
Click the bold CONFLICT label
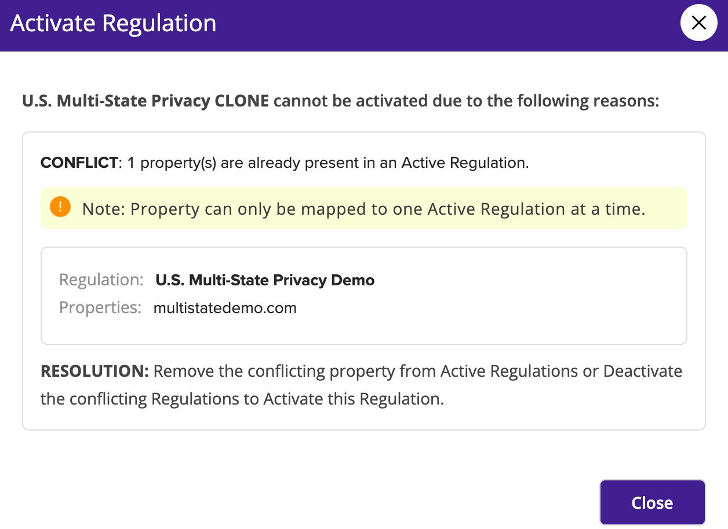click(79, 163)
